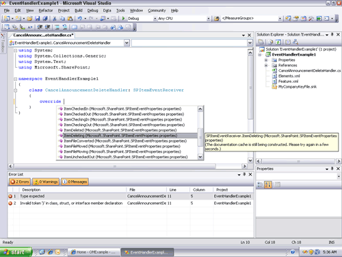Expand the Properties node in Solution Explorer
This screenshot has height=257, width=342.
tap(266, 60)
